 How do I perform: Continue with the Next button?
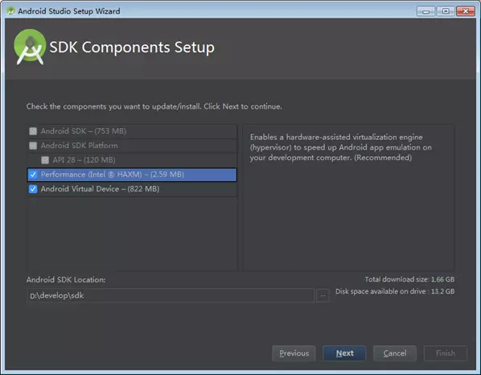[344, 353]
